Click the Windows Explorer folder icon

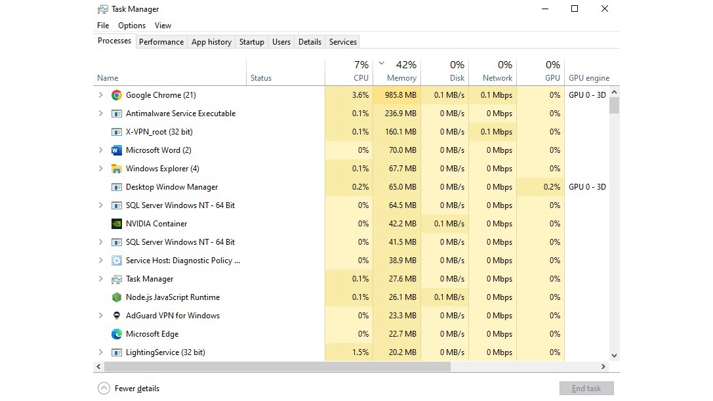(116, 169)
